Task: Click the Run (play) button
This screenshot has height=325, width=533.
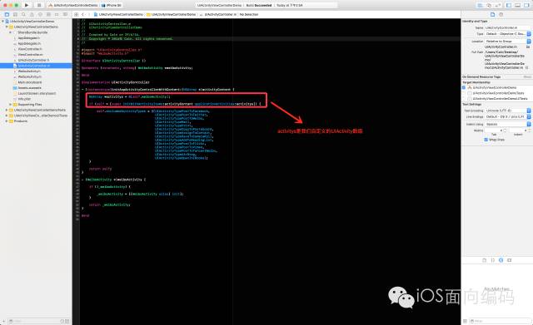Action: pos(27,5)
